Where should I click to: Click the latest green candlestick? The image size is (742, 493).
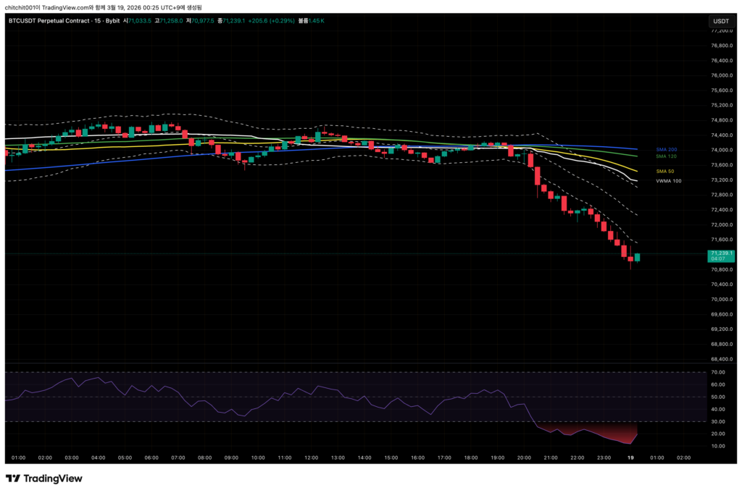(638, 257)
